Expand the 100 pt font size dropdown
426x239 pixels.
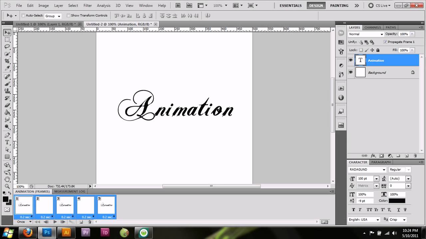[x=376, y=179]
